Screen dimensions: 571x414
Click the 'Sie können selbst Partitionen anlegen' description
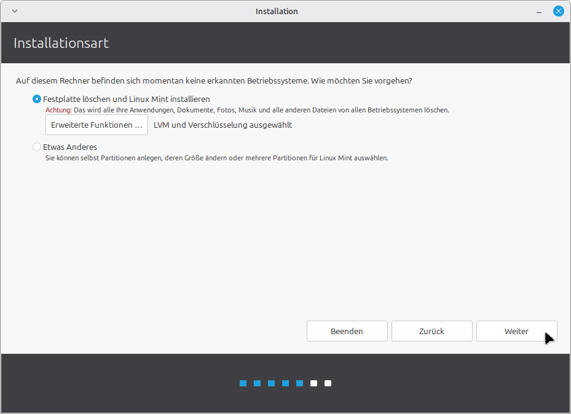216,158
